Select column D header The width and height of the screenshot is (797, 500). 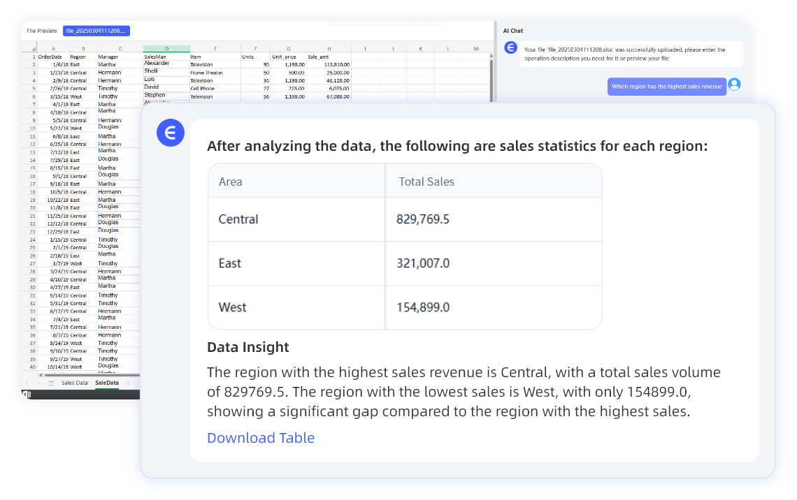[x=166, y=48]
